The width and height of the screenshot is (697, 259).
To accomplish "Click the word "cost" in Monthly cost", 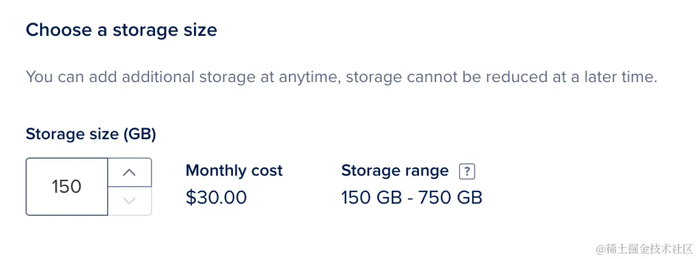I will (x=267, y=171).
